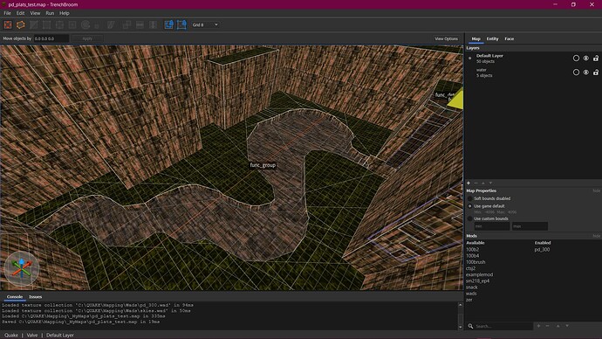Select available mod 100brush
Image resolution: width=602 pixels, height=339 pixels.
(x=475, y=262)
